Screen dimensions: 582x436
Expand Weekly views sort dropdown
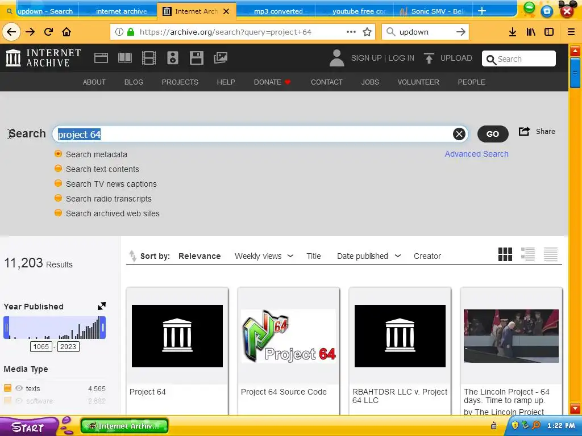290,256
